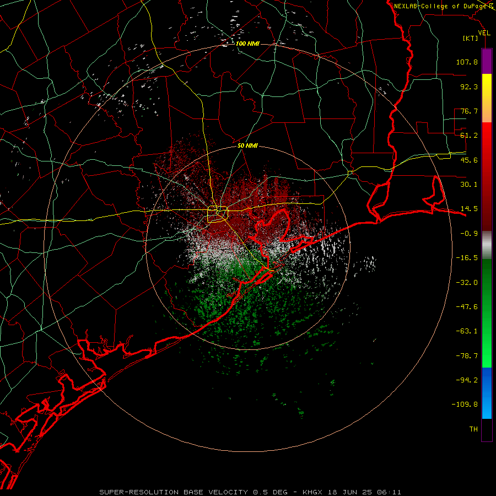
Task: Select the 61.2 scale value
Action: pos(469,136)
